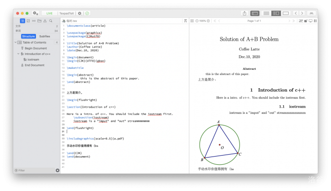
Task: Open sidebar search magnifier icon
Action: pyautogui.click(x=51, y=21)
